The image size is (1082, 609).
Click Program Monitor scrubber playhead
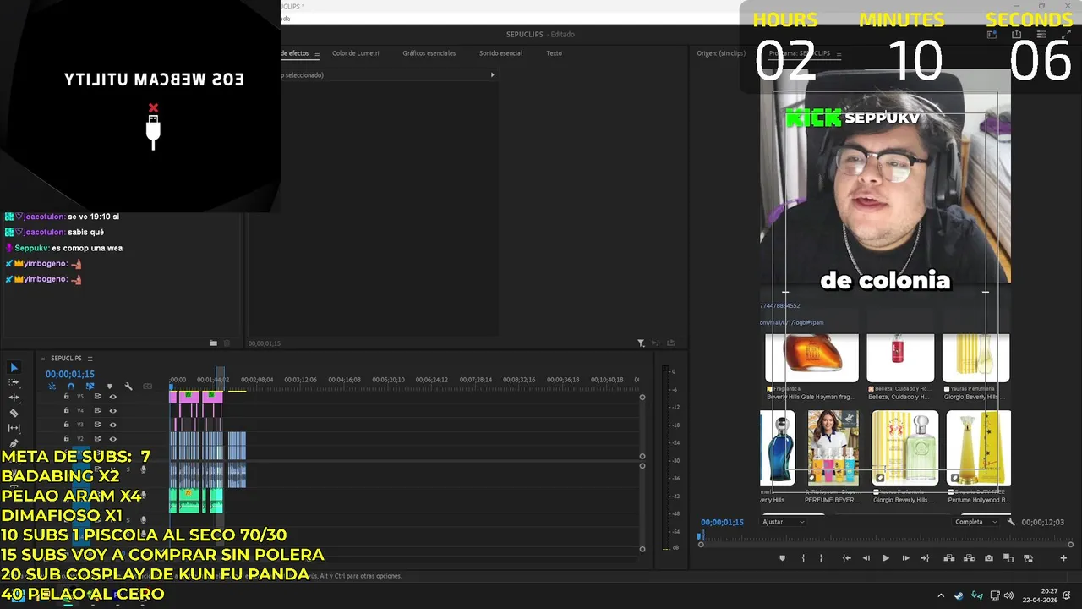(701, 536)
